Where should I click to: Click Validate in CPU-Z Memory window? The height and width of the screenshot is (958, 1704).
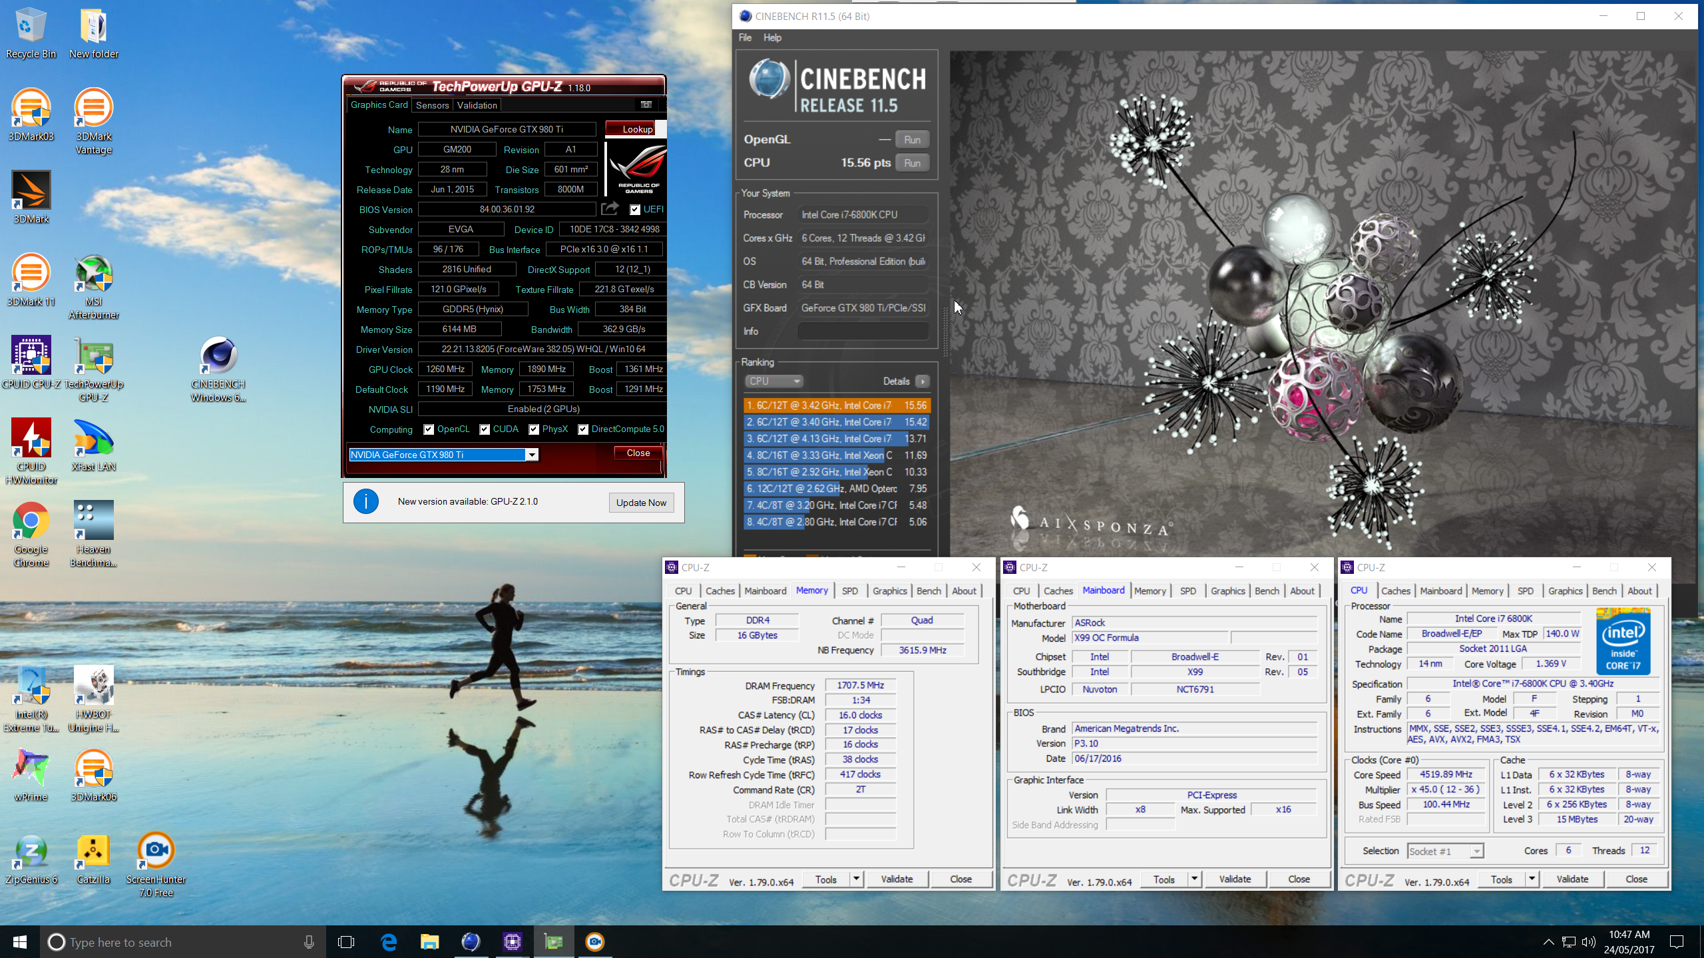[897, 879]
